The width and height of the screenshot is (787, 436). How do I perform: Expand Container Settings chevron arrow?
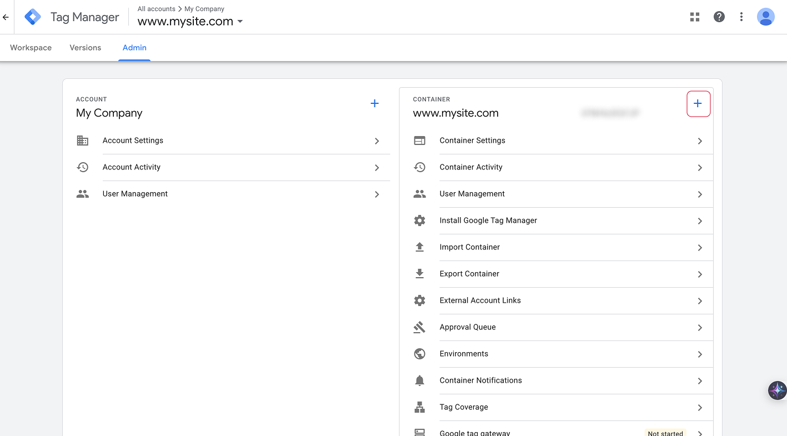pyautogui.click(x=700, y=141)
